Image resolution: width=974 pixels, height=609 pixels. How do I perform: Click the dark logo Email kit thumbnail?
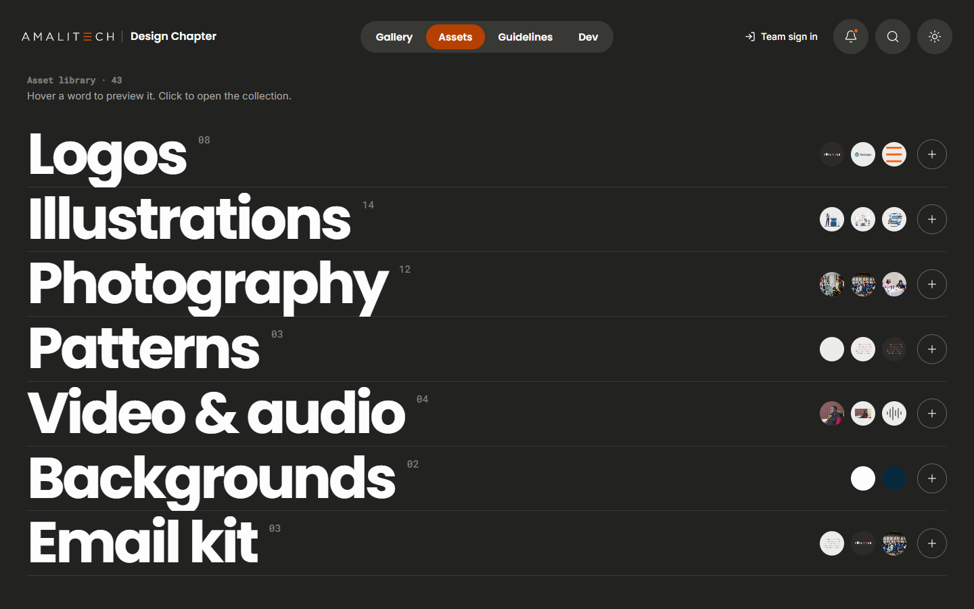(x=863, y=543)
